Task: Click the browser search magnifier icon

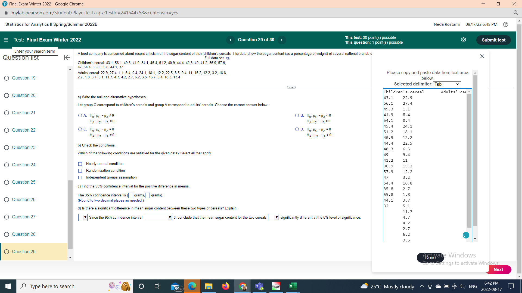Action: (x=516, y=12)
